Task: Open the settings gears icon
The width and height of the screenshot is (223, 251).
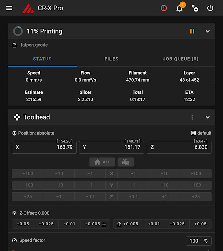Action: [195, 8]
